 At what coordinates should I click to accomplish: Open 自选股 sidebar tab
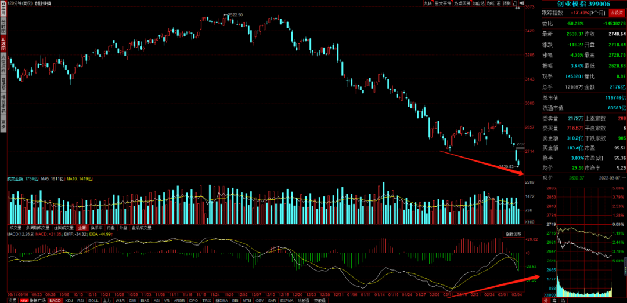coord(3,83)
